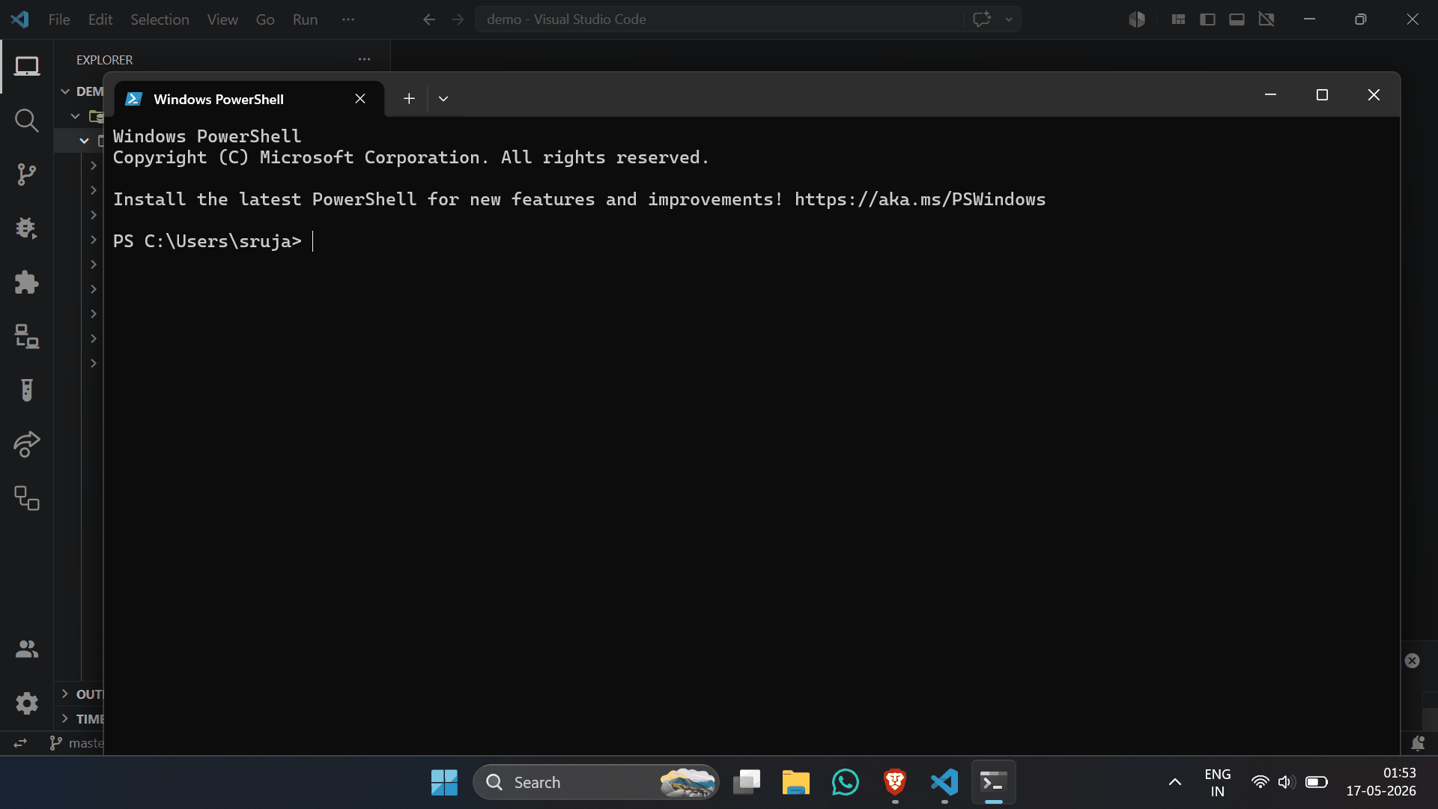
Task: Open the Customize Layout icon
Action: point(1178,19)
